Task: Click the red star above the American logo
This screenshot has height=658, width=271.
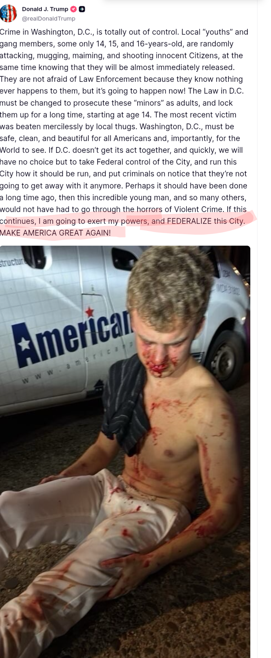Action: point(89,311)
